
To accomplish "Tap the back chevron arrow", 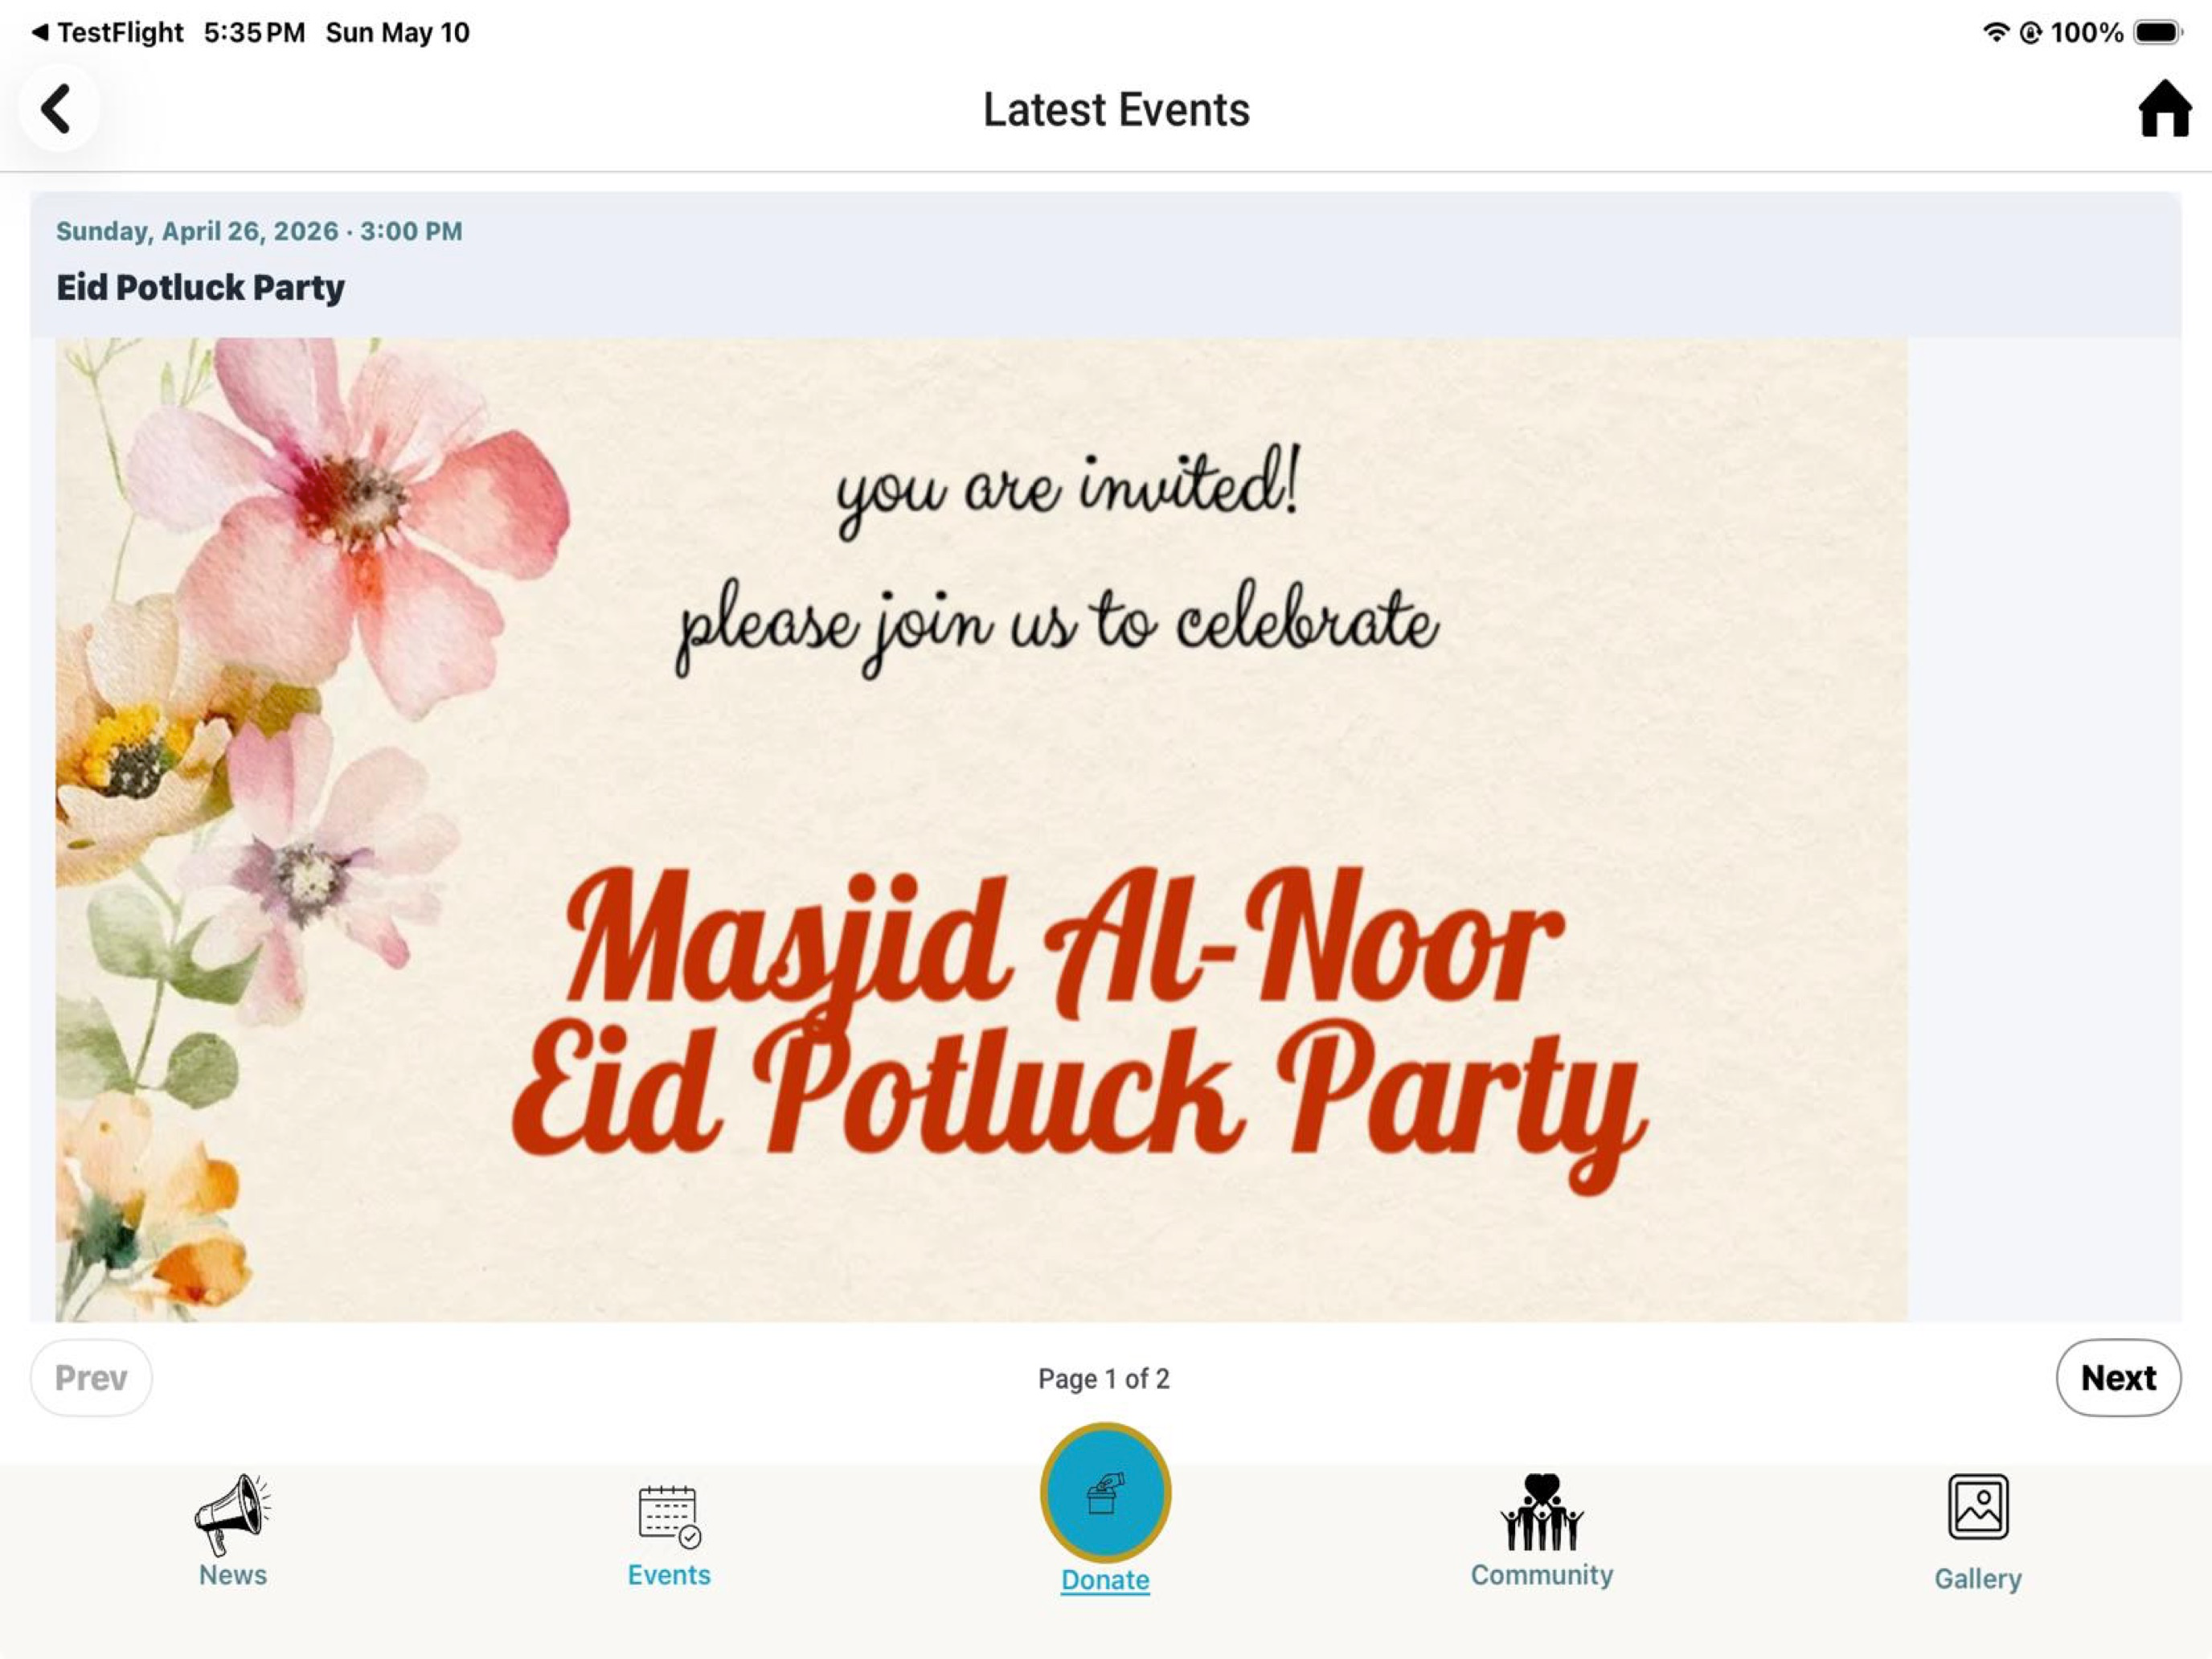I will tap(57, 108).
